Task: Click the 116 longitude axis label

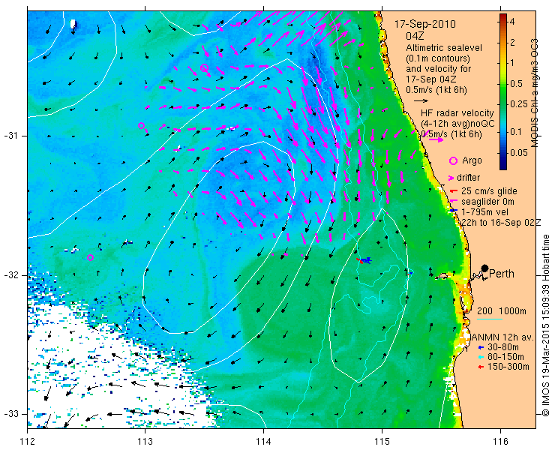Action: point(499,441)
